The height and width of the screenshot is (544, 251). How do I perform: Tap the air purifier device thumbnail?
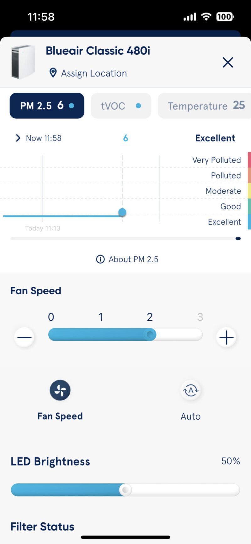(23, 62)
